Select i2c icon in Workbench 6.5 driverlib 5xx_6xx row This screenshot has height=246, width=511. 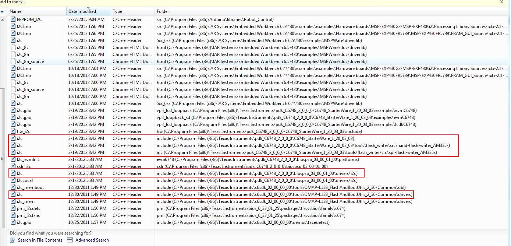tap(13, 40)
